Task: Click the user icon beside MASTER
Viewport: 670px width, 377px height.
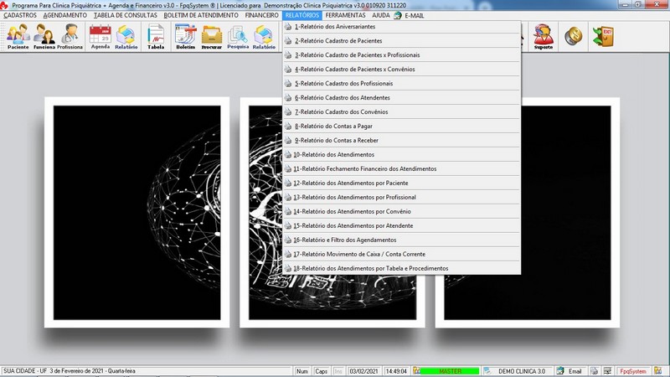Action: point(416,371)
